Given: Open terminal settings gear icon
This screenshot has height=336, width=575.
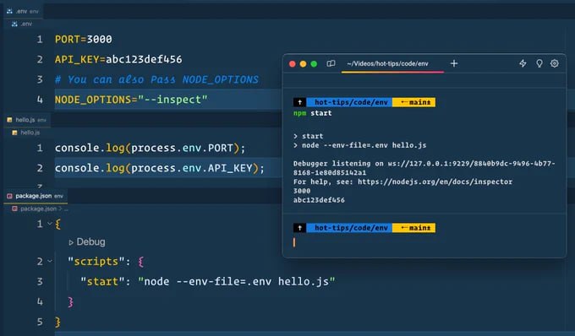Looking at the screenshot, I should [555, 63].
